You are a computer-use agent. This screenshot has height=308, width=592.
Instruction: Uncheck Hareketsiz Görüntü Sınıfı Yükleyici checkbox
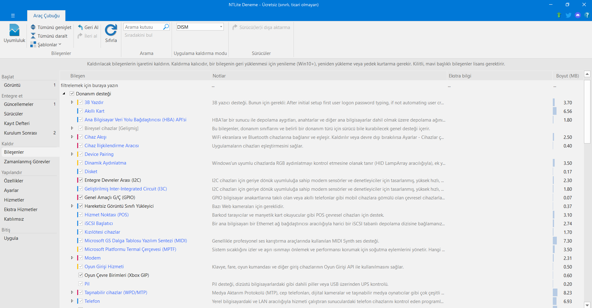tap(81, 206)
